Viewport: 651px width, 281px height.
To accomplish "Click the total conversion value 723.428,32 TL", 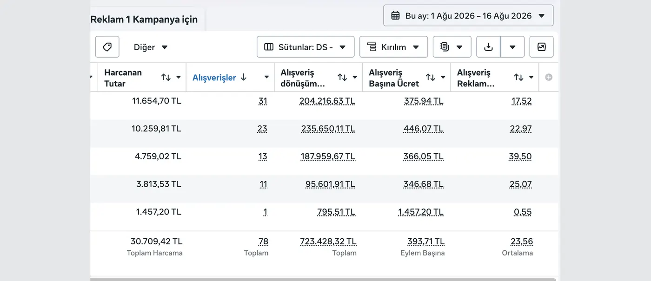I will [x=328, y=242].
